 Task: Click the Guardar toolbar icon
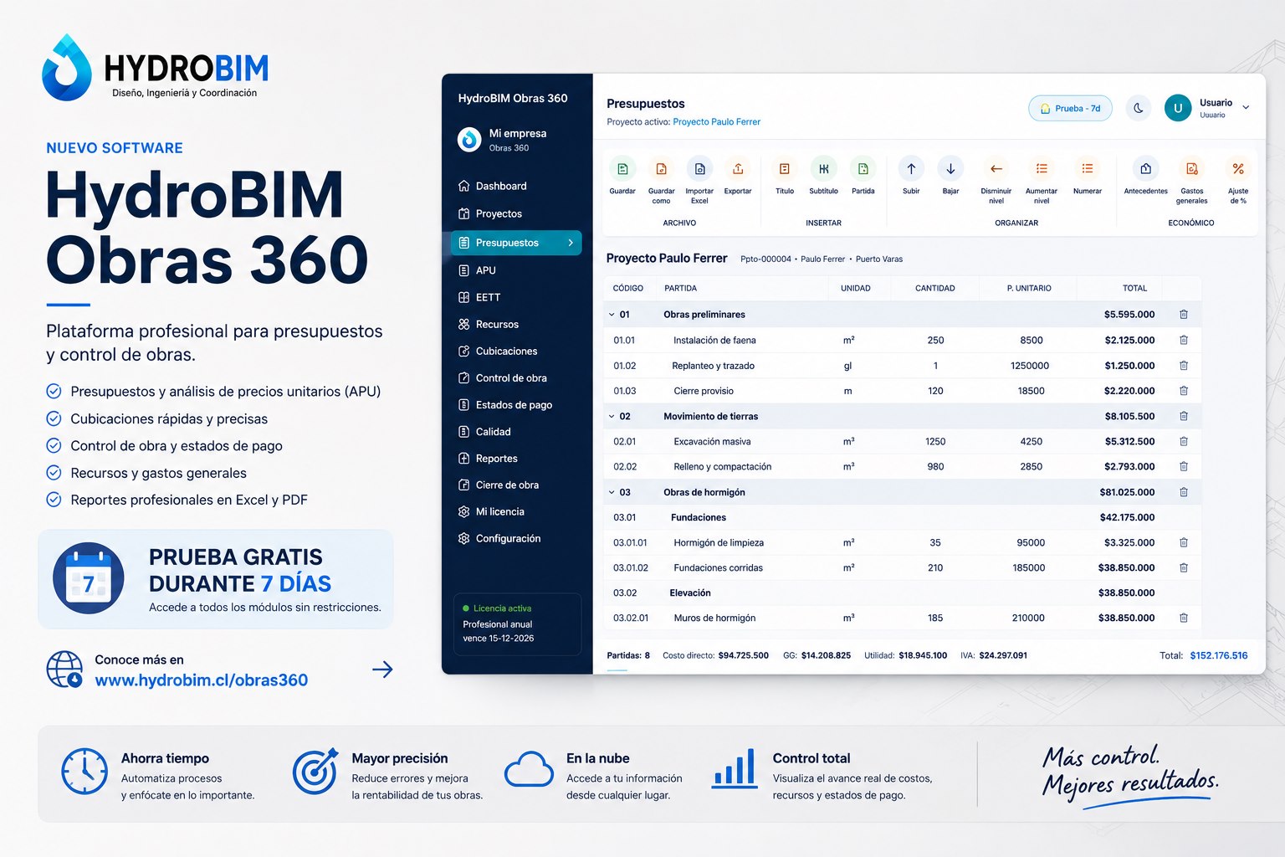[622, 169]
